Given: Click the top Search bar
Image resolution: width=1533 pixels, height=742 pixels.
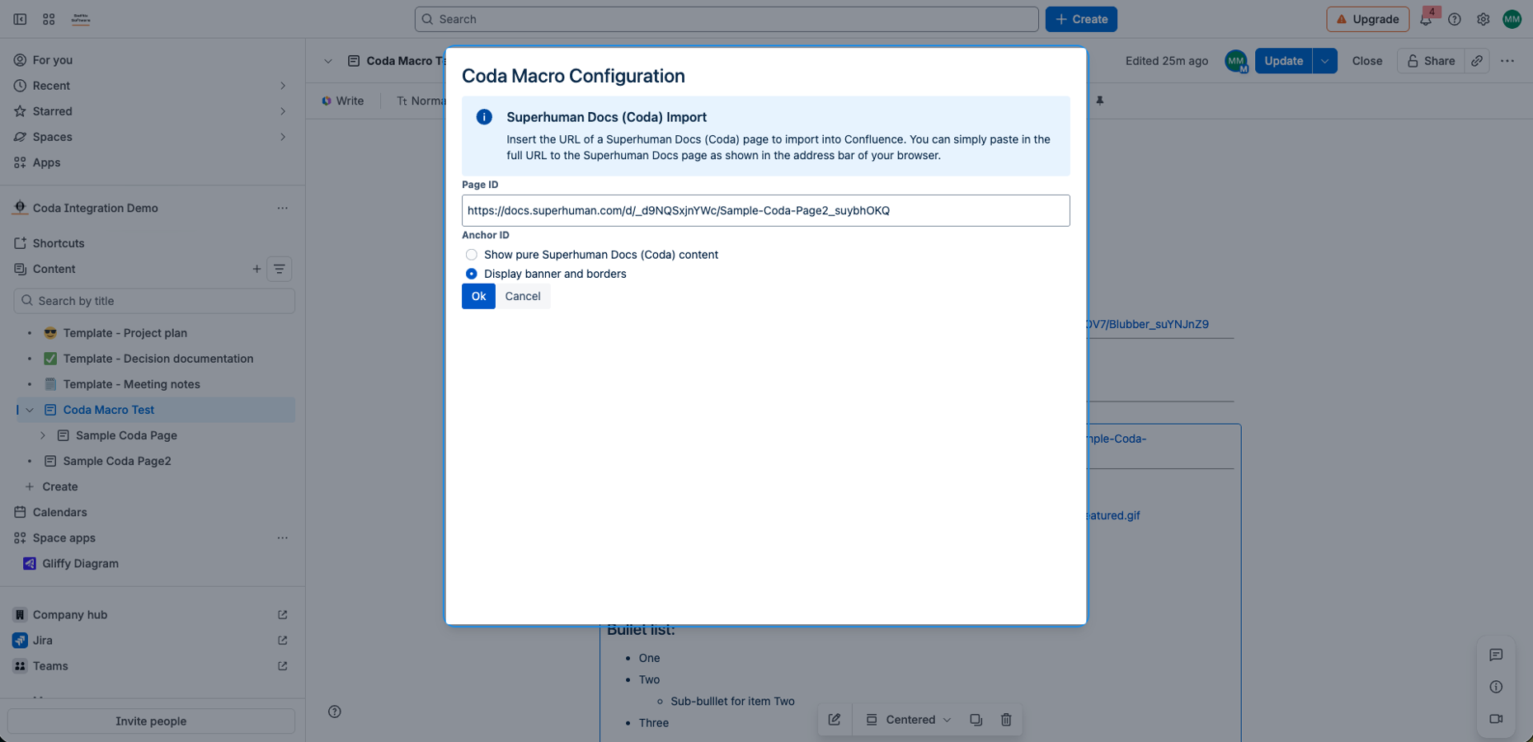Looking at the screenshot, I should [727, 19].
